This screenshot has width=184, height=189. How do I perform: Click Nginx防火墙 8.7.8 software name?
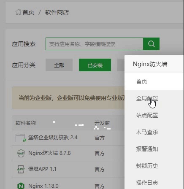[49, 153]
